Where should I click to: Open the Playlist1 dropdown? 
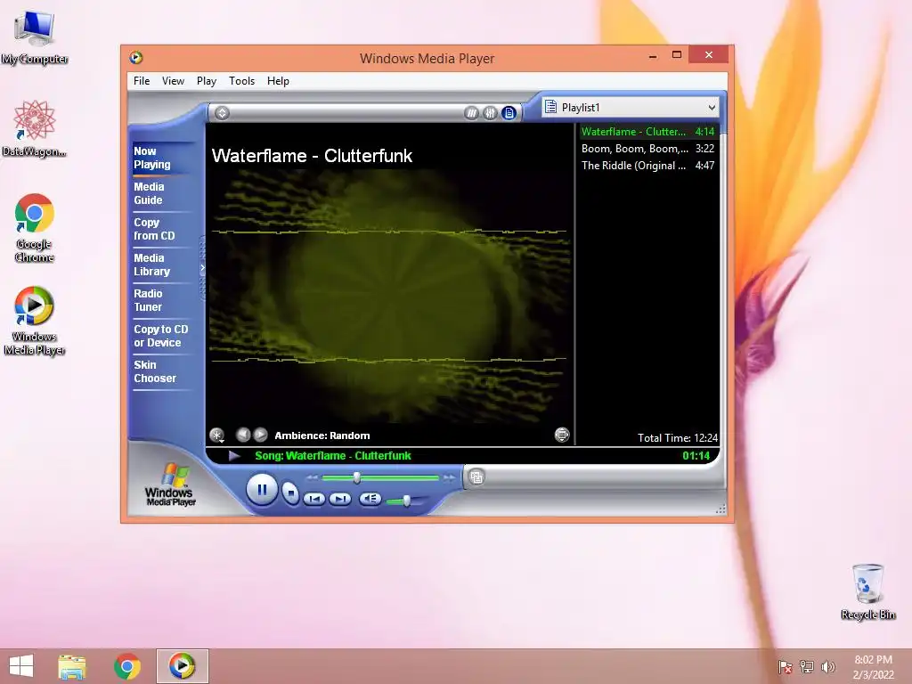(x=631, y=108)
